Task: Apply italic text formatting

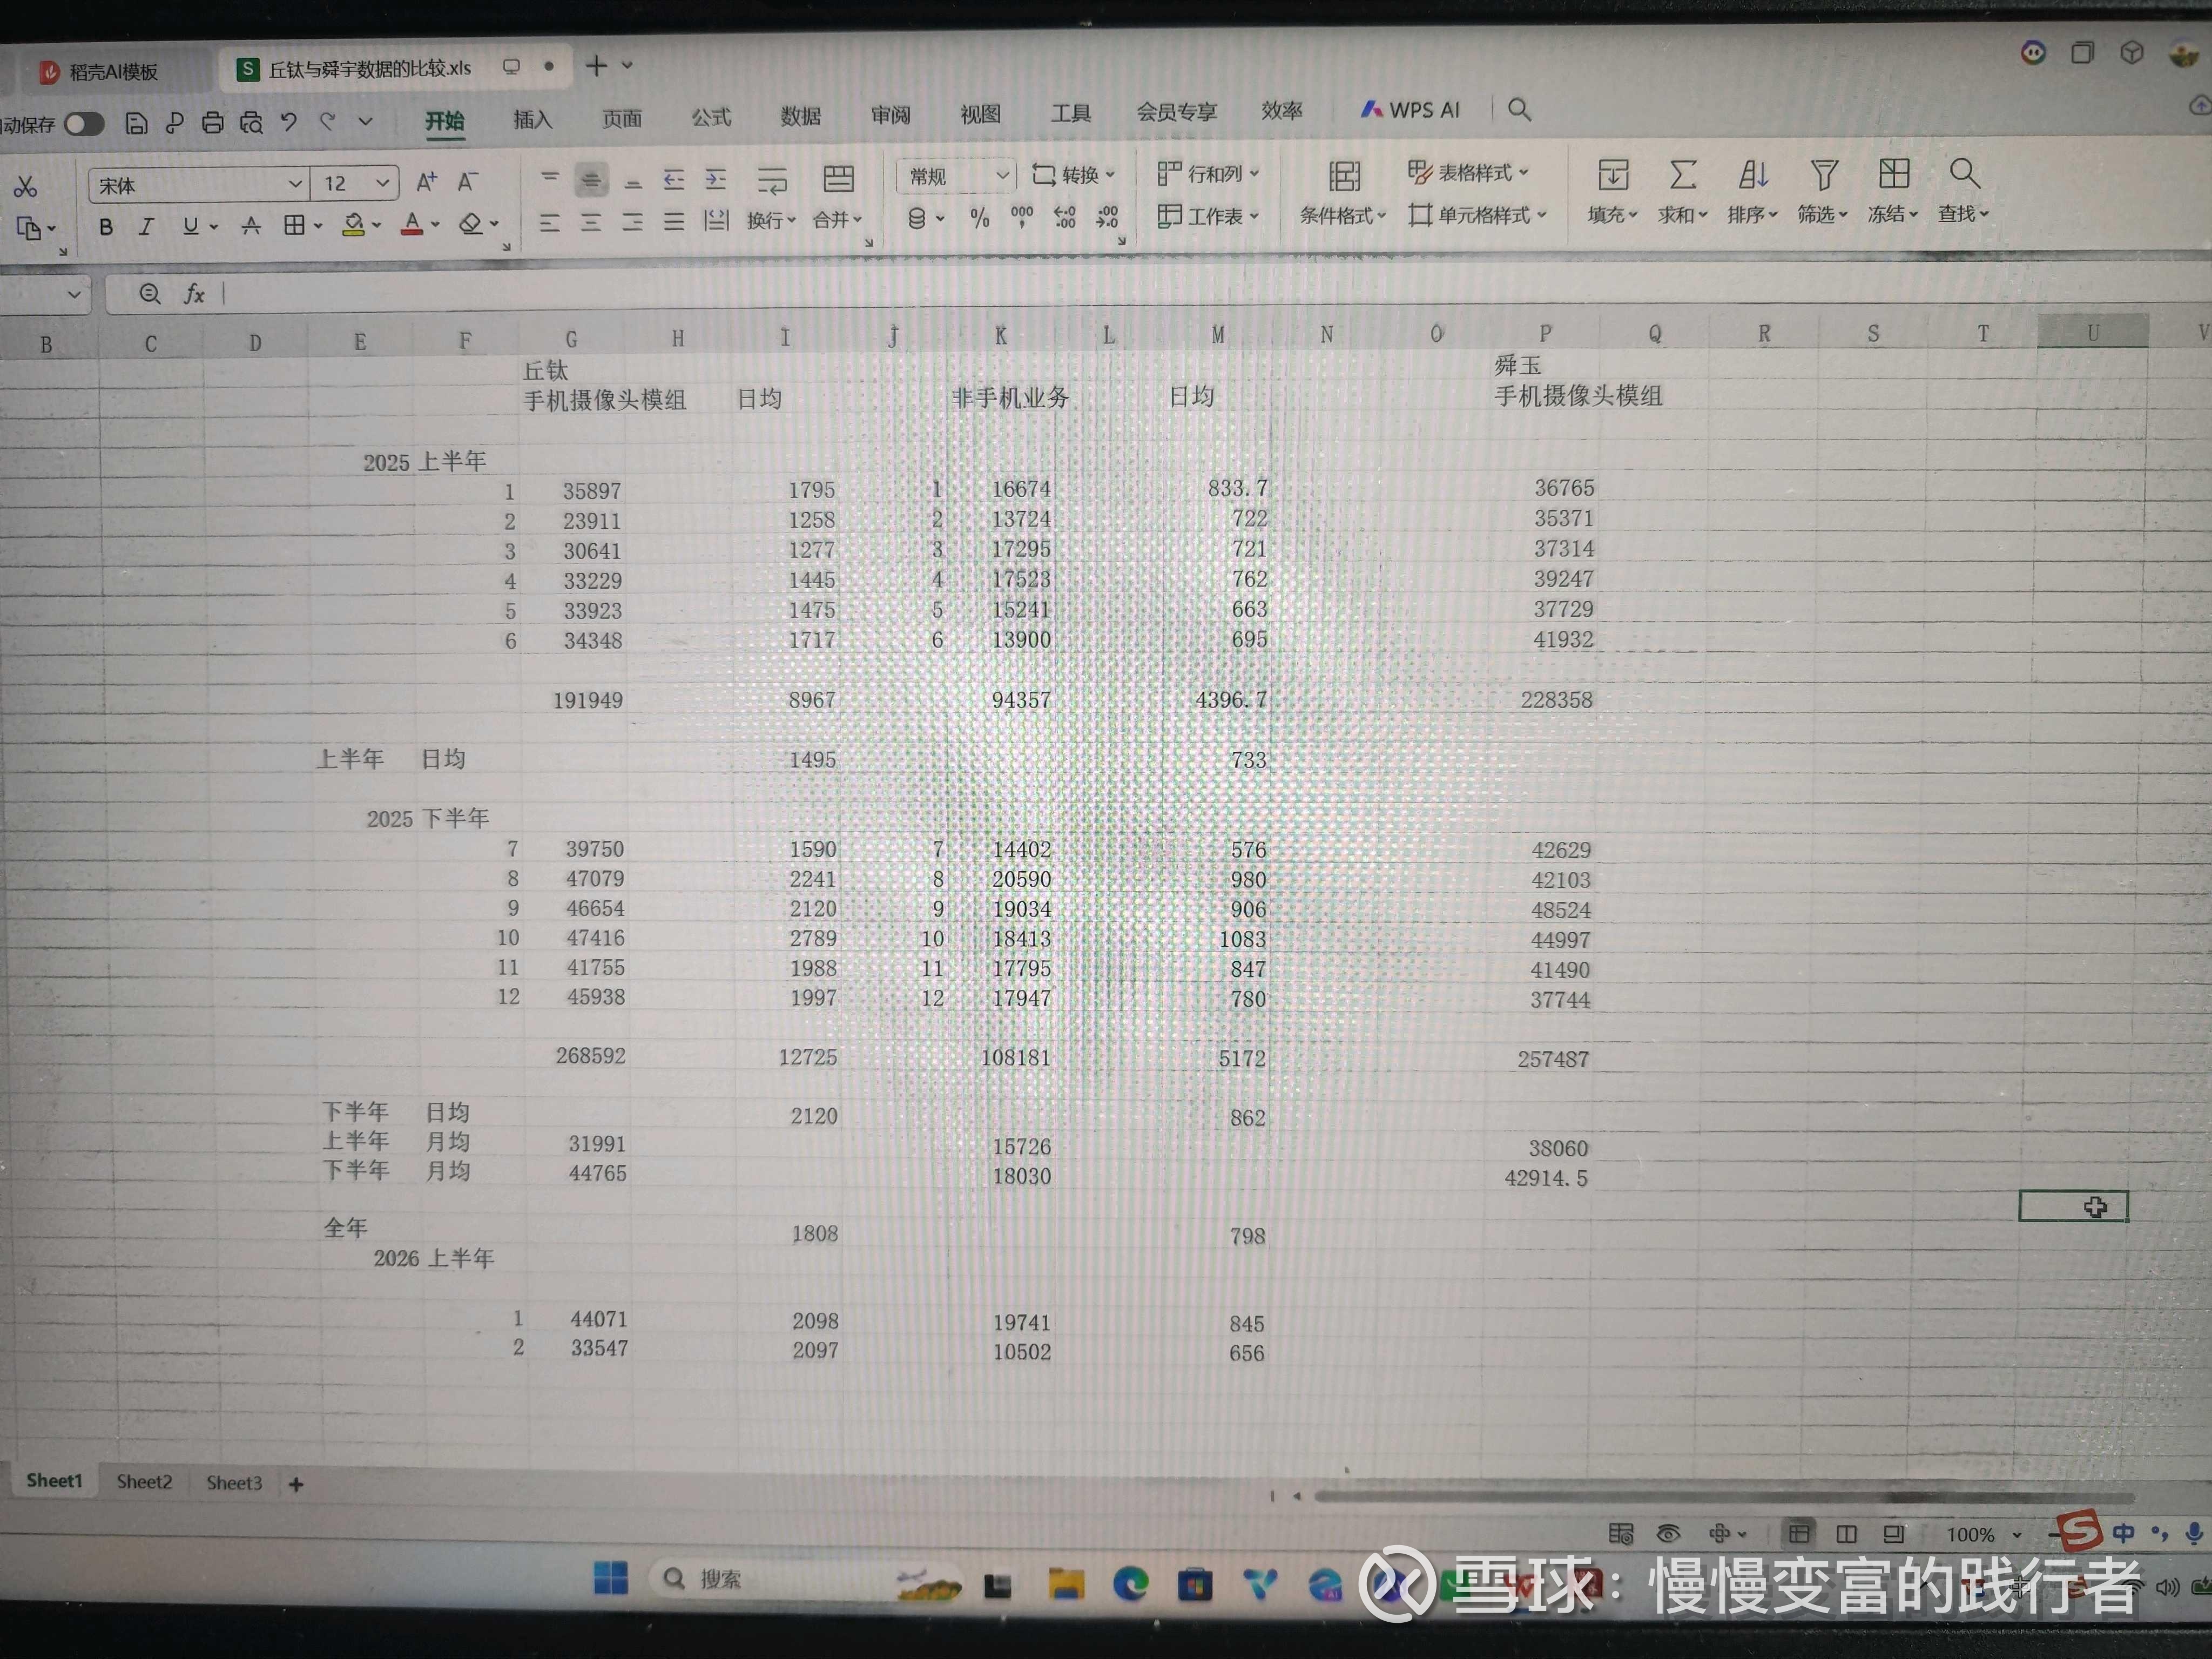Action: (147, 227)
